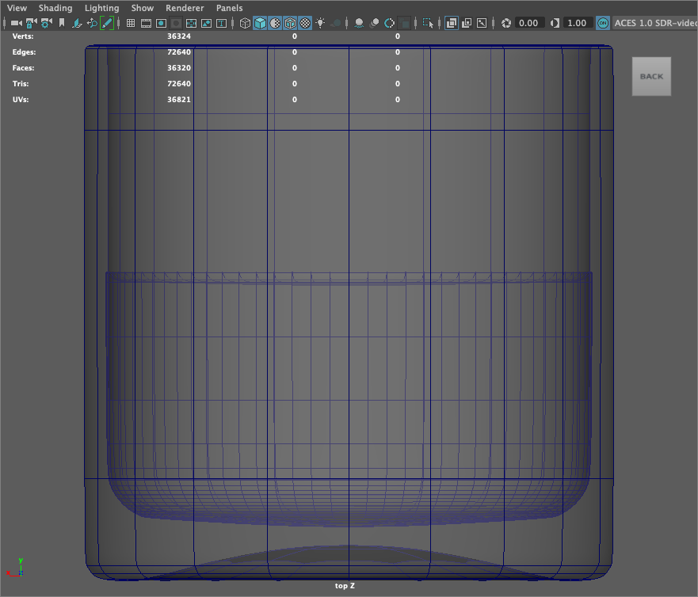Enable Textured display mode
The image size is (698, 597).
point(305,24)
